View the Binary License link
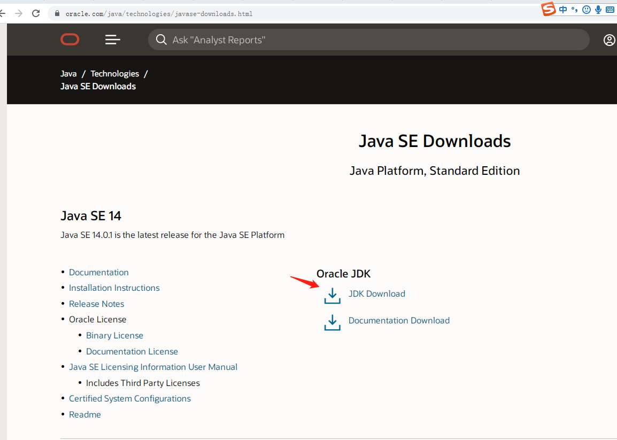 pyautogui.click(x=114, y=335)
